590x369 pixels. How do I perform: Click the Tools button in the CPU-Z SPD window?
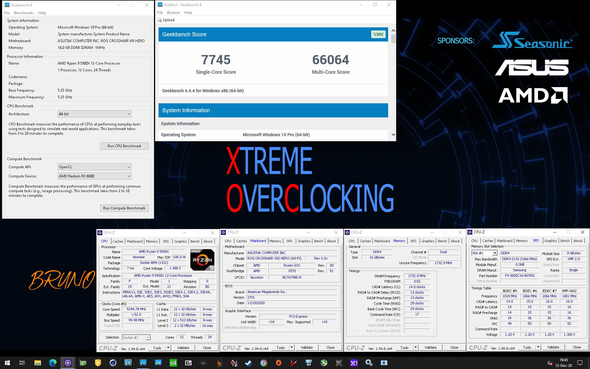tap(527, 347)
